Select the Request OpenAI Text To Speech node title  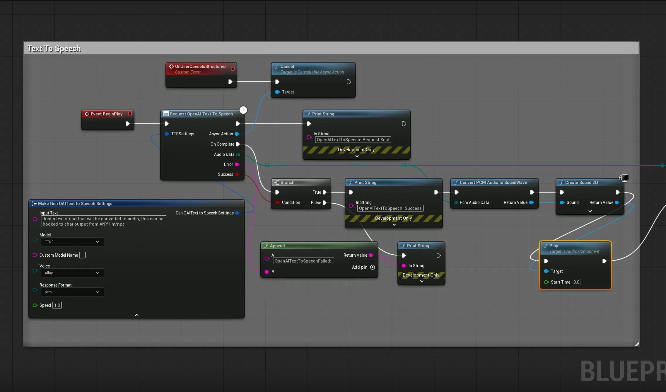coord(201,114)
